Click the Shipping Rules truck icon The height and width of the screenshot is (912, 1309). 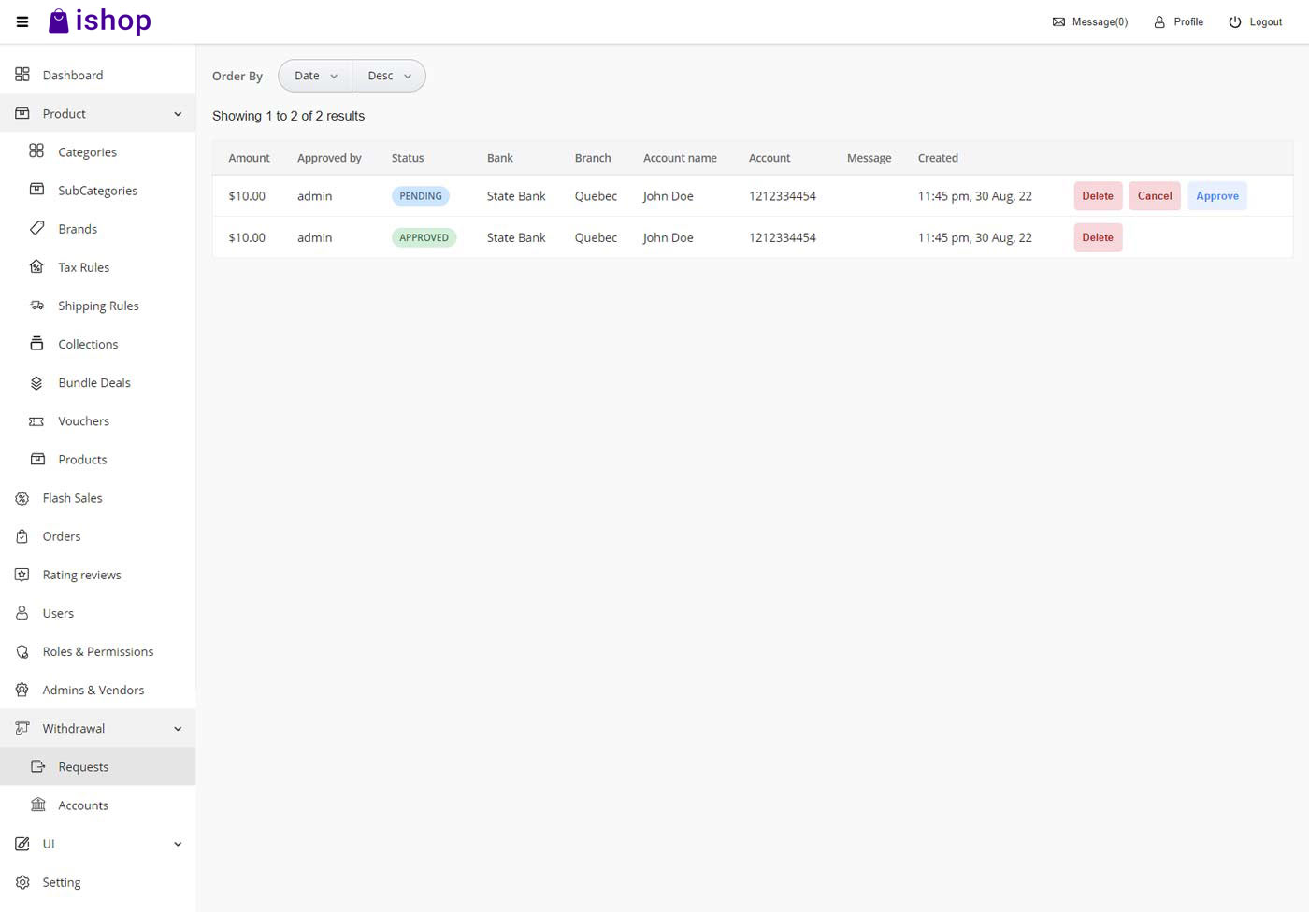click(36, 306)
